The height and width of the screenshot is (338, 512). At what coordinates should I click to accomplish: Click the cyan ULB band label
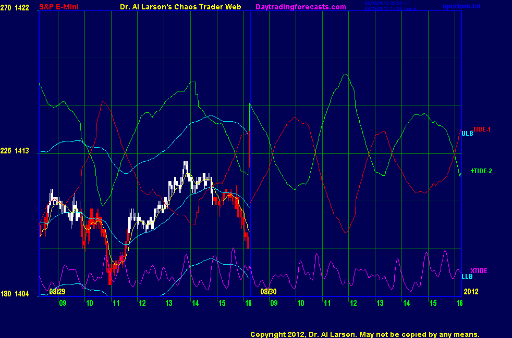coord(467,134)
